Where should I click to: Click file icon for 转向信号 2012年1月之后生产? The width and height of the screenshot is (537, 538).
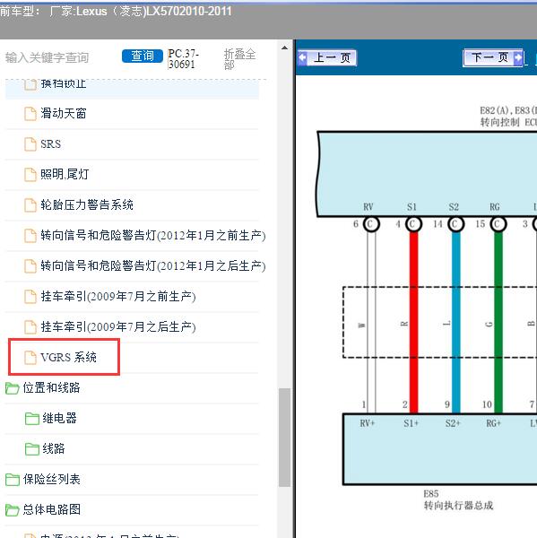pos(30,266)
